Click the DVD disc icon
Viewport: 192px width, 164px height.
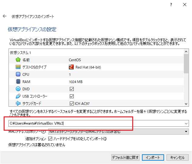tap(18, 89)
